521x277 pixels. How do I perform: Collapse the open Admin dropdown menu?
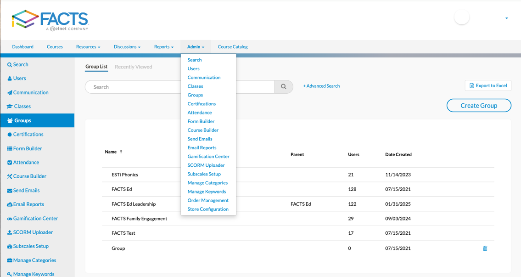[x=196, y=47]
